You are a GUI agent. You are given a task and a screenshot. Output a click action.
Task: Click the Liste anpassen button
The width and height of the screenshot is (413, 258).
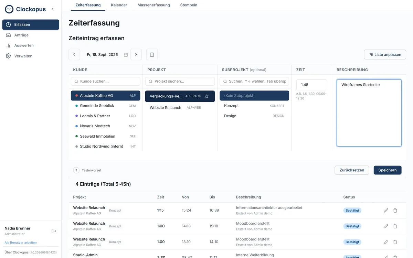(385, 55)
